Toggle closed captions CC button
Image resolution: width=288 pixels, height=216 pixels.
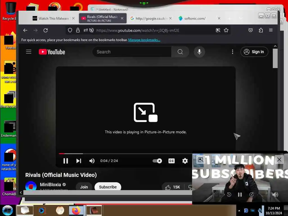click(x=172, y=161)
